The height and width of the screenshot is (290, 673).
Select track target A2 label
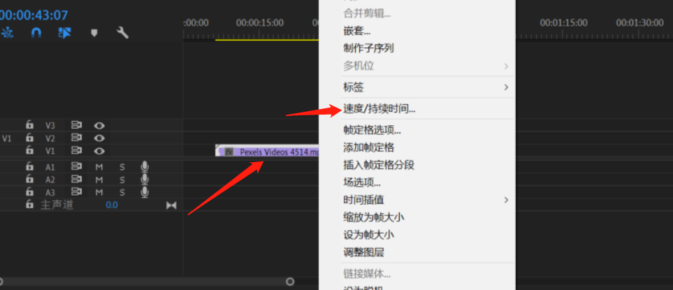coord(50,180)
